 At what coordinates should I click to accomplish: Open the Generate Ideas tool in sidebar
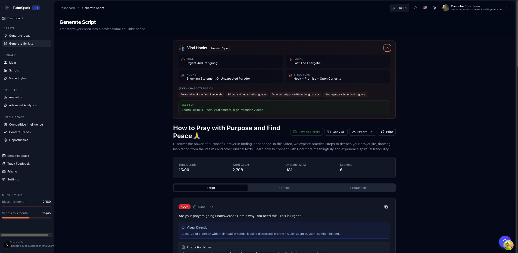tap(19, 36)
